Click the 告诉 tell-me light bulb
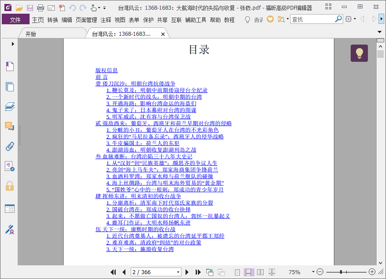 [247, 19]
